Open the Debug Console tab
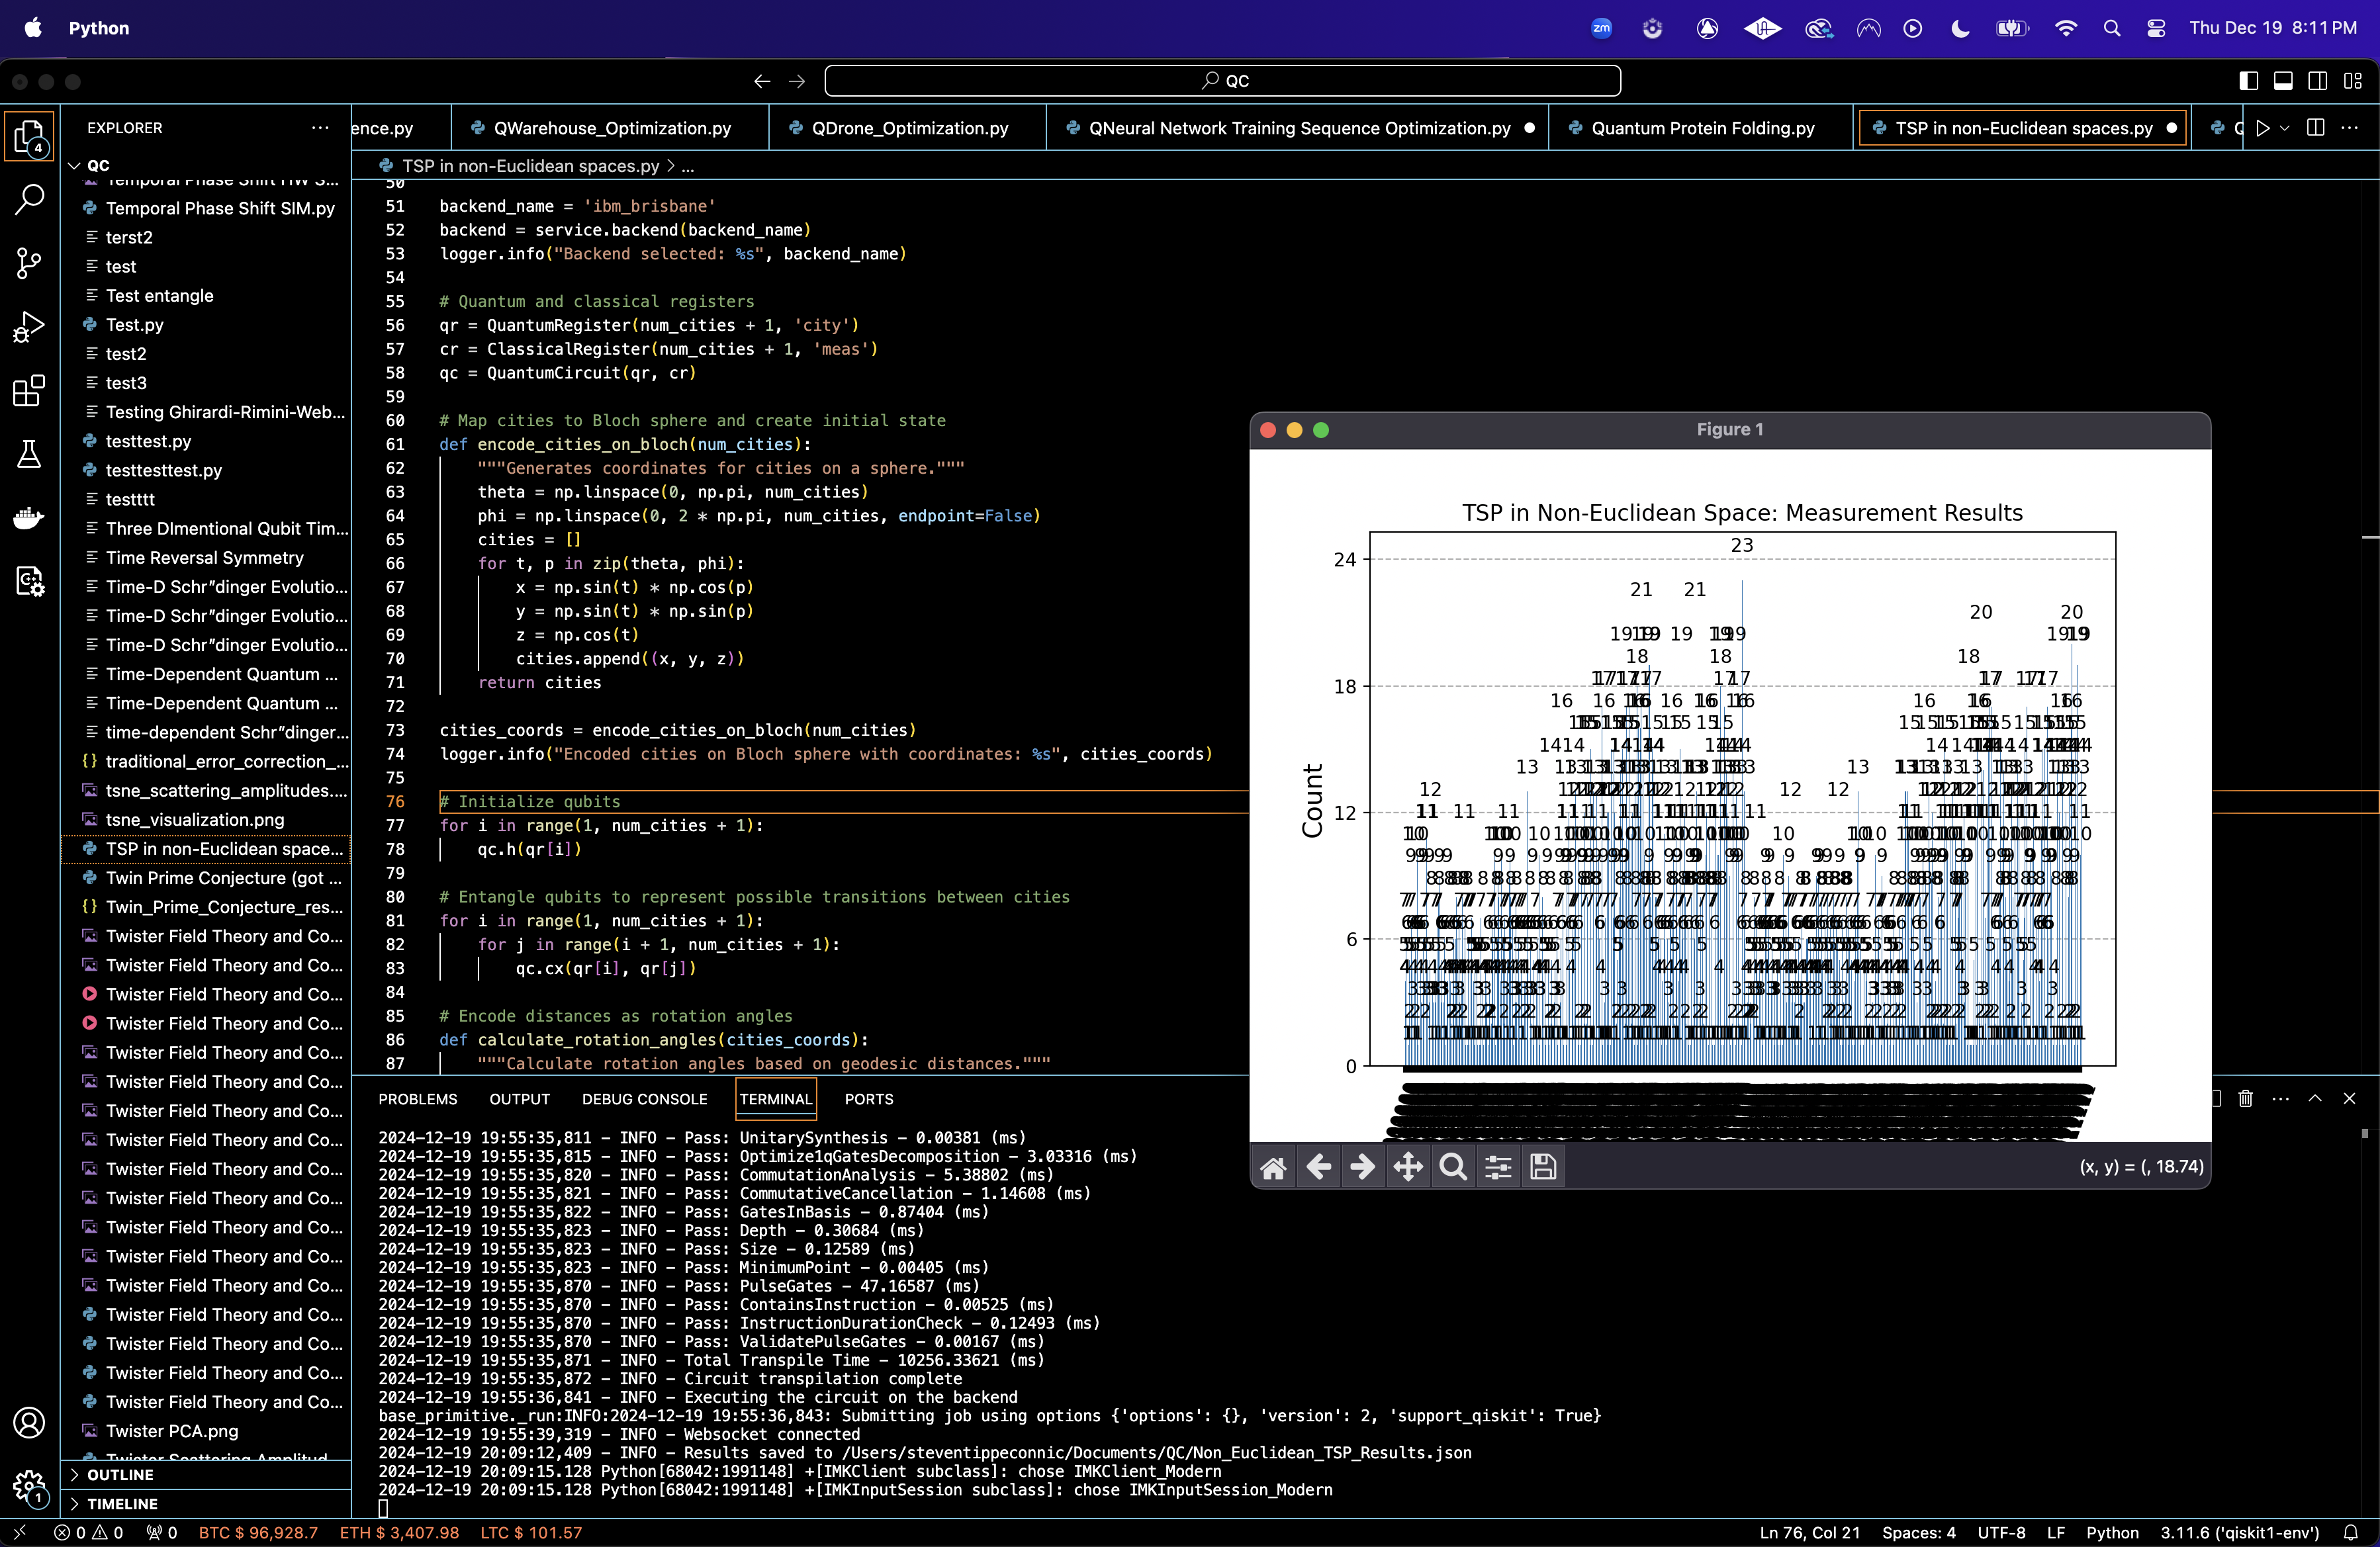The width and height of the screenshot is (2380, 1547). [645, 1099]
